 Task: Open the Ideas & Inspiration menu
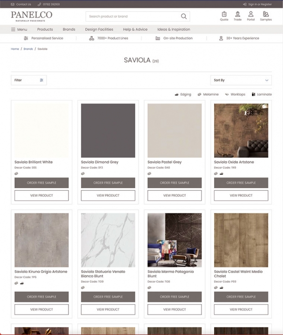(x=174, y=30)
